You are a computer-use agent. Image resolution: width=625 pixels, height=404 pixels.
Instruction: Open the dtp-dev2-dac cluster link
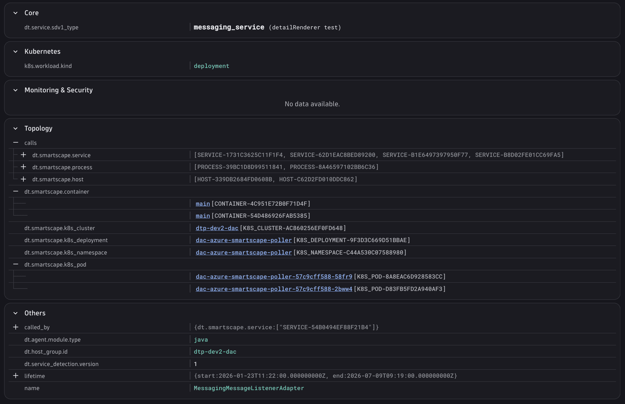coord(217,228)
